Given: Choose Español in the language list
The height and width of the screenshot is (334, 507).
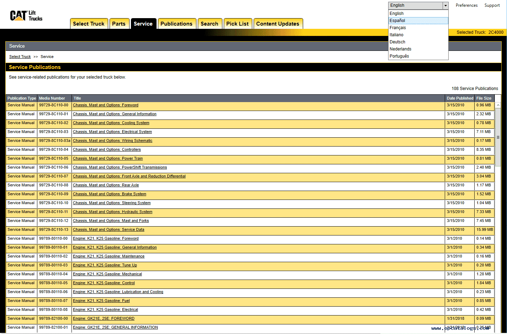Looking at the screenshot, I should click(x=418, y=21).
